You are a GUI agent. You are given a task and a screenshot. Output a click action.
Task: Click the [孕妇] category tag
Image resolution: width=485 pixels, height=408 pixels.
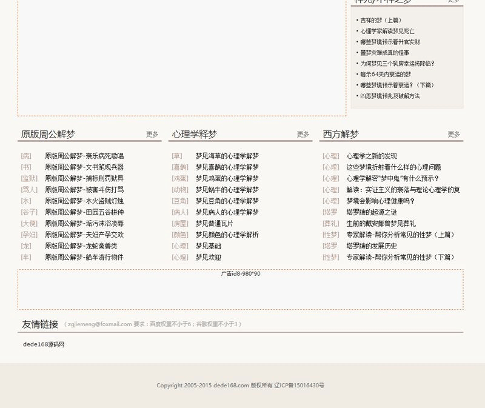pos(29,235)
